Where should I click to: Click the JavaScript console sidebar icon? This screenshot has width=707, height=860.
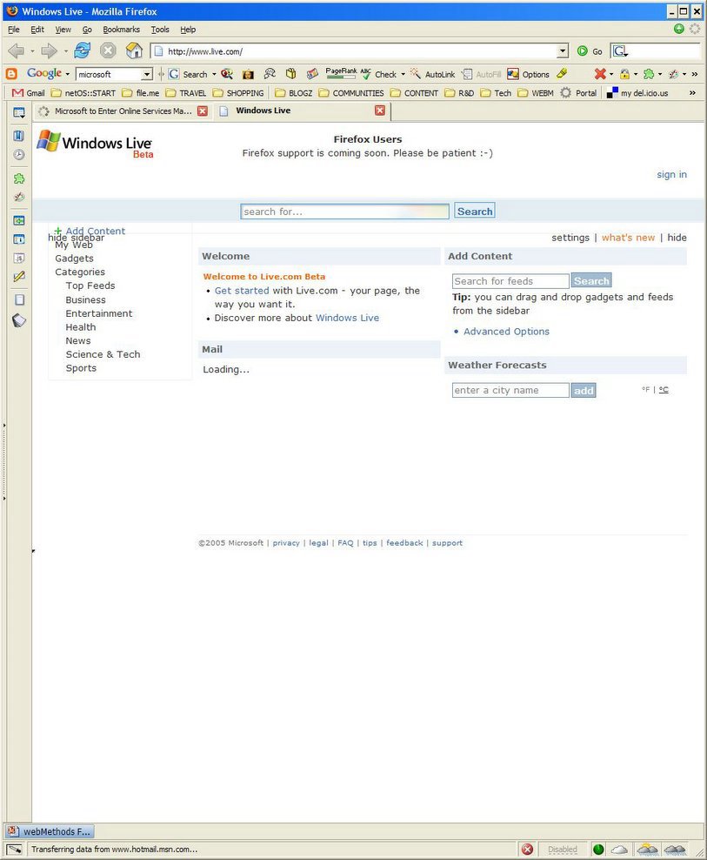click(x=18, y=258)
